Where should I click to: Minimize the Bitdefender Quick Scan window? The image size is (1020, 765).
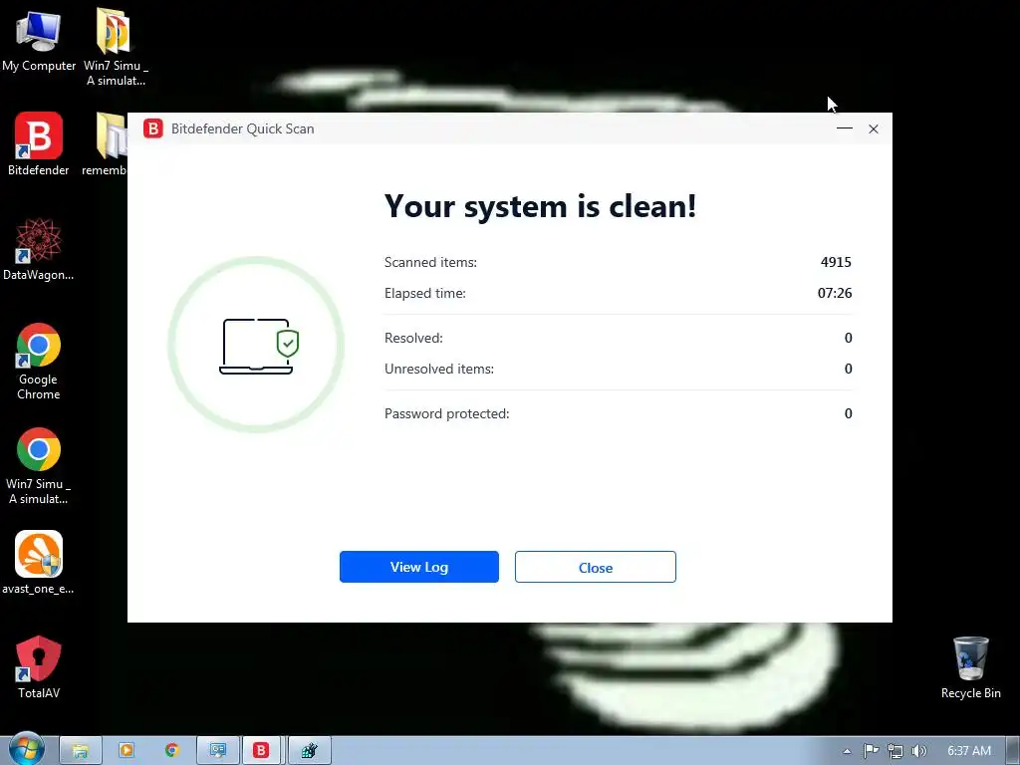coord(845,128)
